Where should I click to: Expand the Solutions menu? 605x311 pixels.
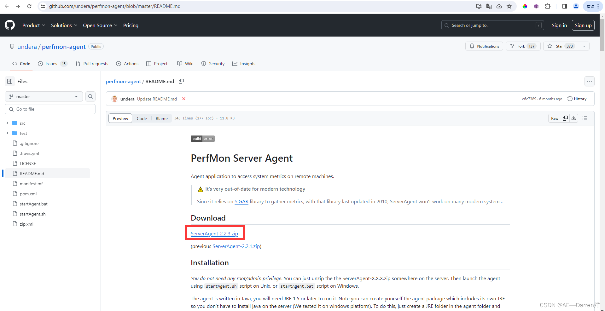coord(64,25)
